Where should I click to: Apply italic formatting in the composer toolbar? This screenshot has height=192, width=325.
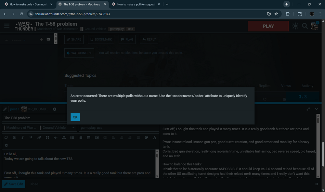[22, 137]
